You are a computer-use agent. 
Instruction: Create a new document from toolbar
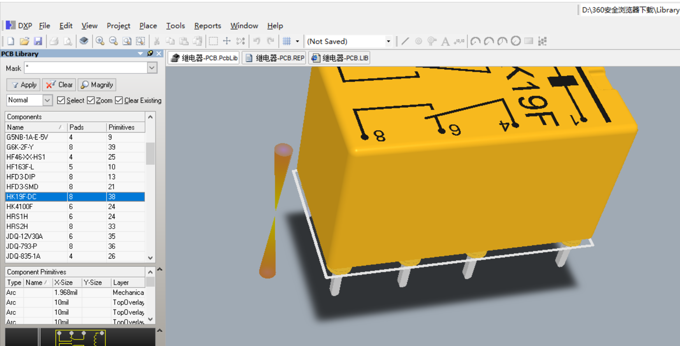pyautogui.click(x=11, y=41)
